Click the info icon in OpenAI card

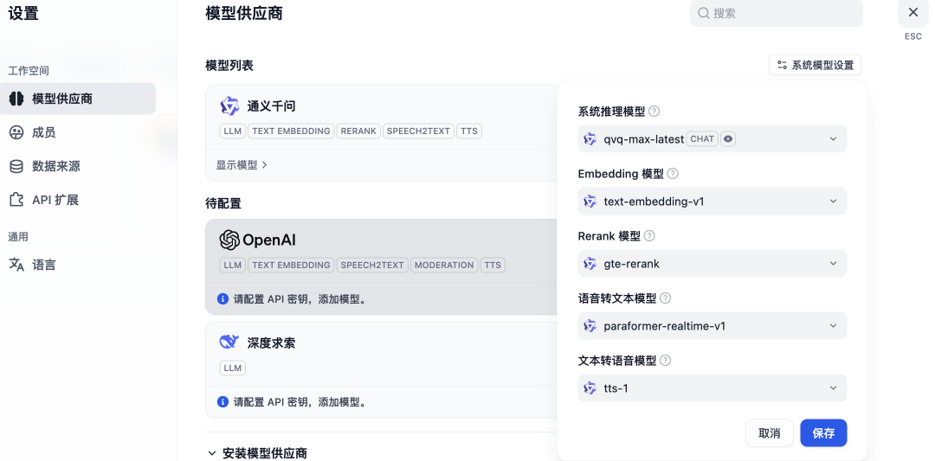[x=222, y=299]
